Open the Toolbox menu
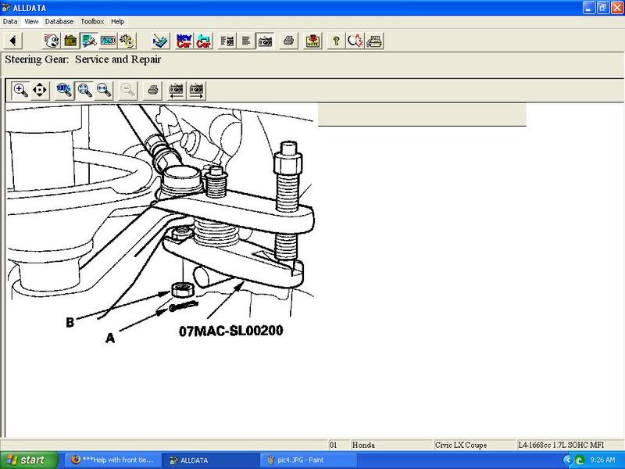This screenshot has width=625, height=469. 92,21
